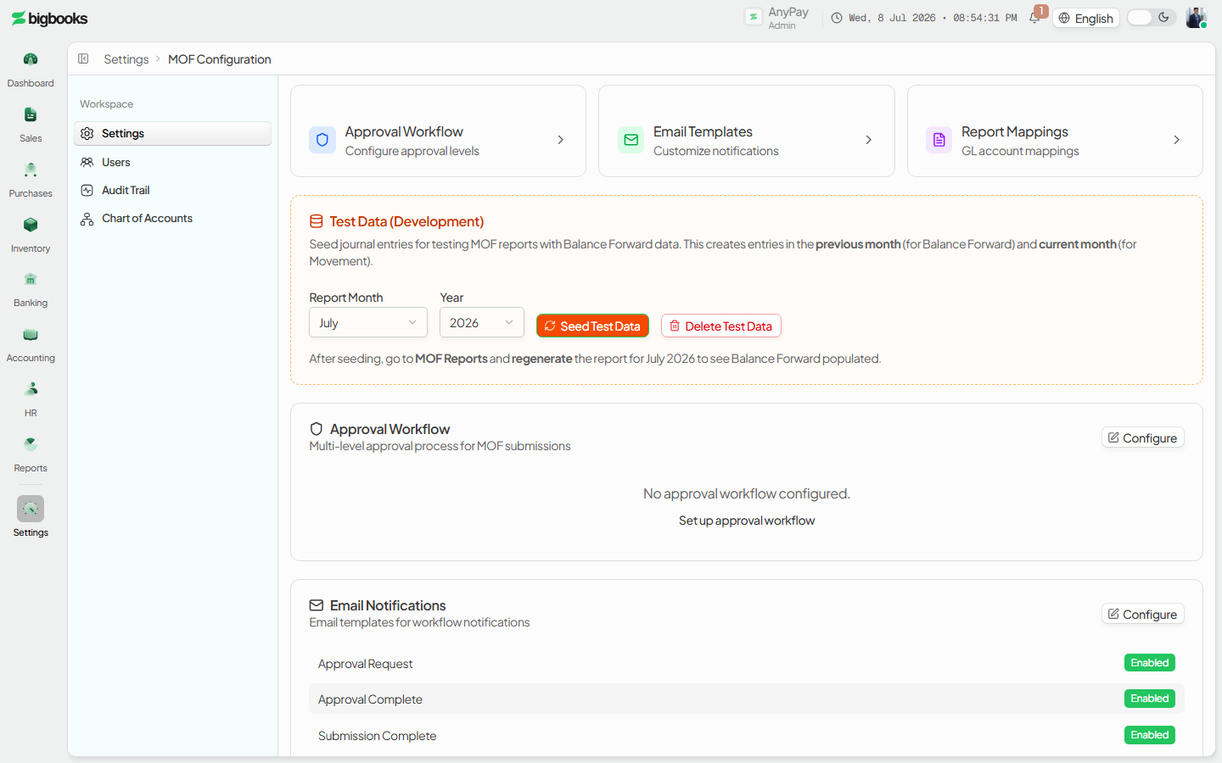The image size is (1222, 763).
Task: Click the Settings gear in the main rail
Action: (x=31, y=509)
